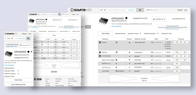Click the RFQ button in TJR Global row
196x95 pixels.
click(177, 71)
